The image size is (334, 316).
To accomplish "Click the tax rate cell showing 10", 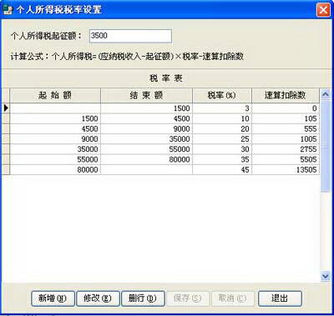I will [222, 118].
